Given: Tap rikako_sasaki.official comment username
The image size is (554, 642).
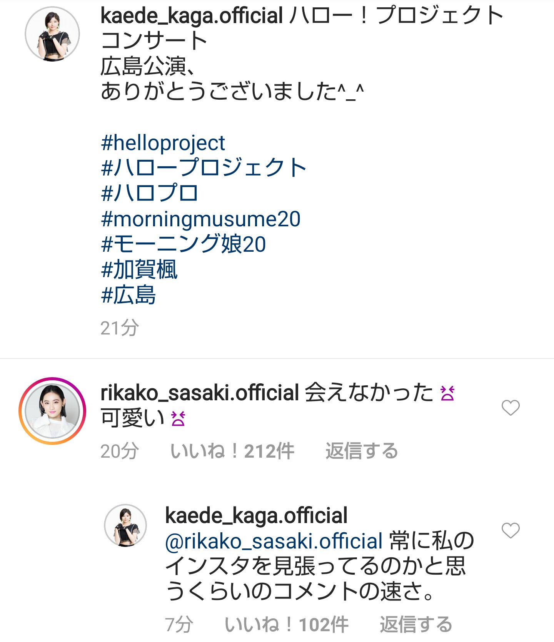Looking at the screenshot, I should 200,393.
